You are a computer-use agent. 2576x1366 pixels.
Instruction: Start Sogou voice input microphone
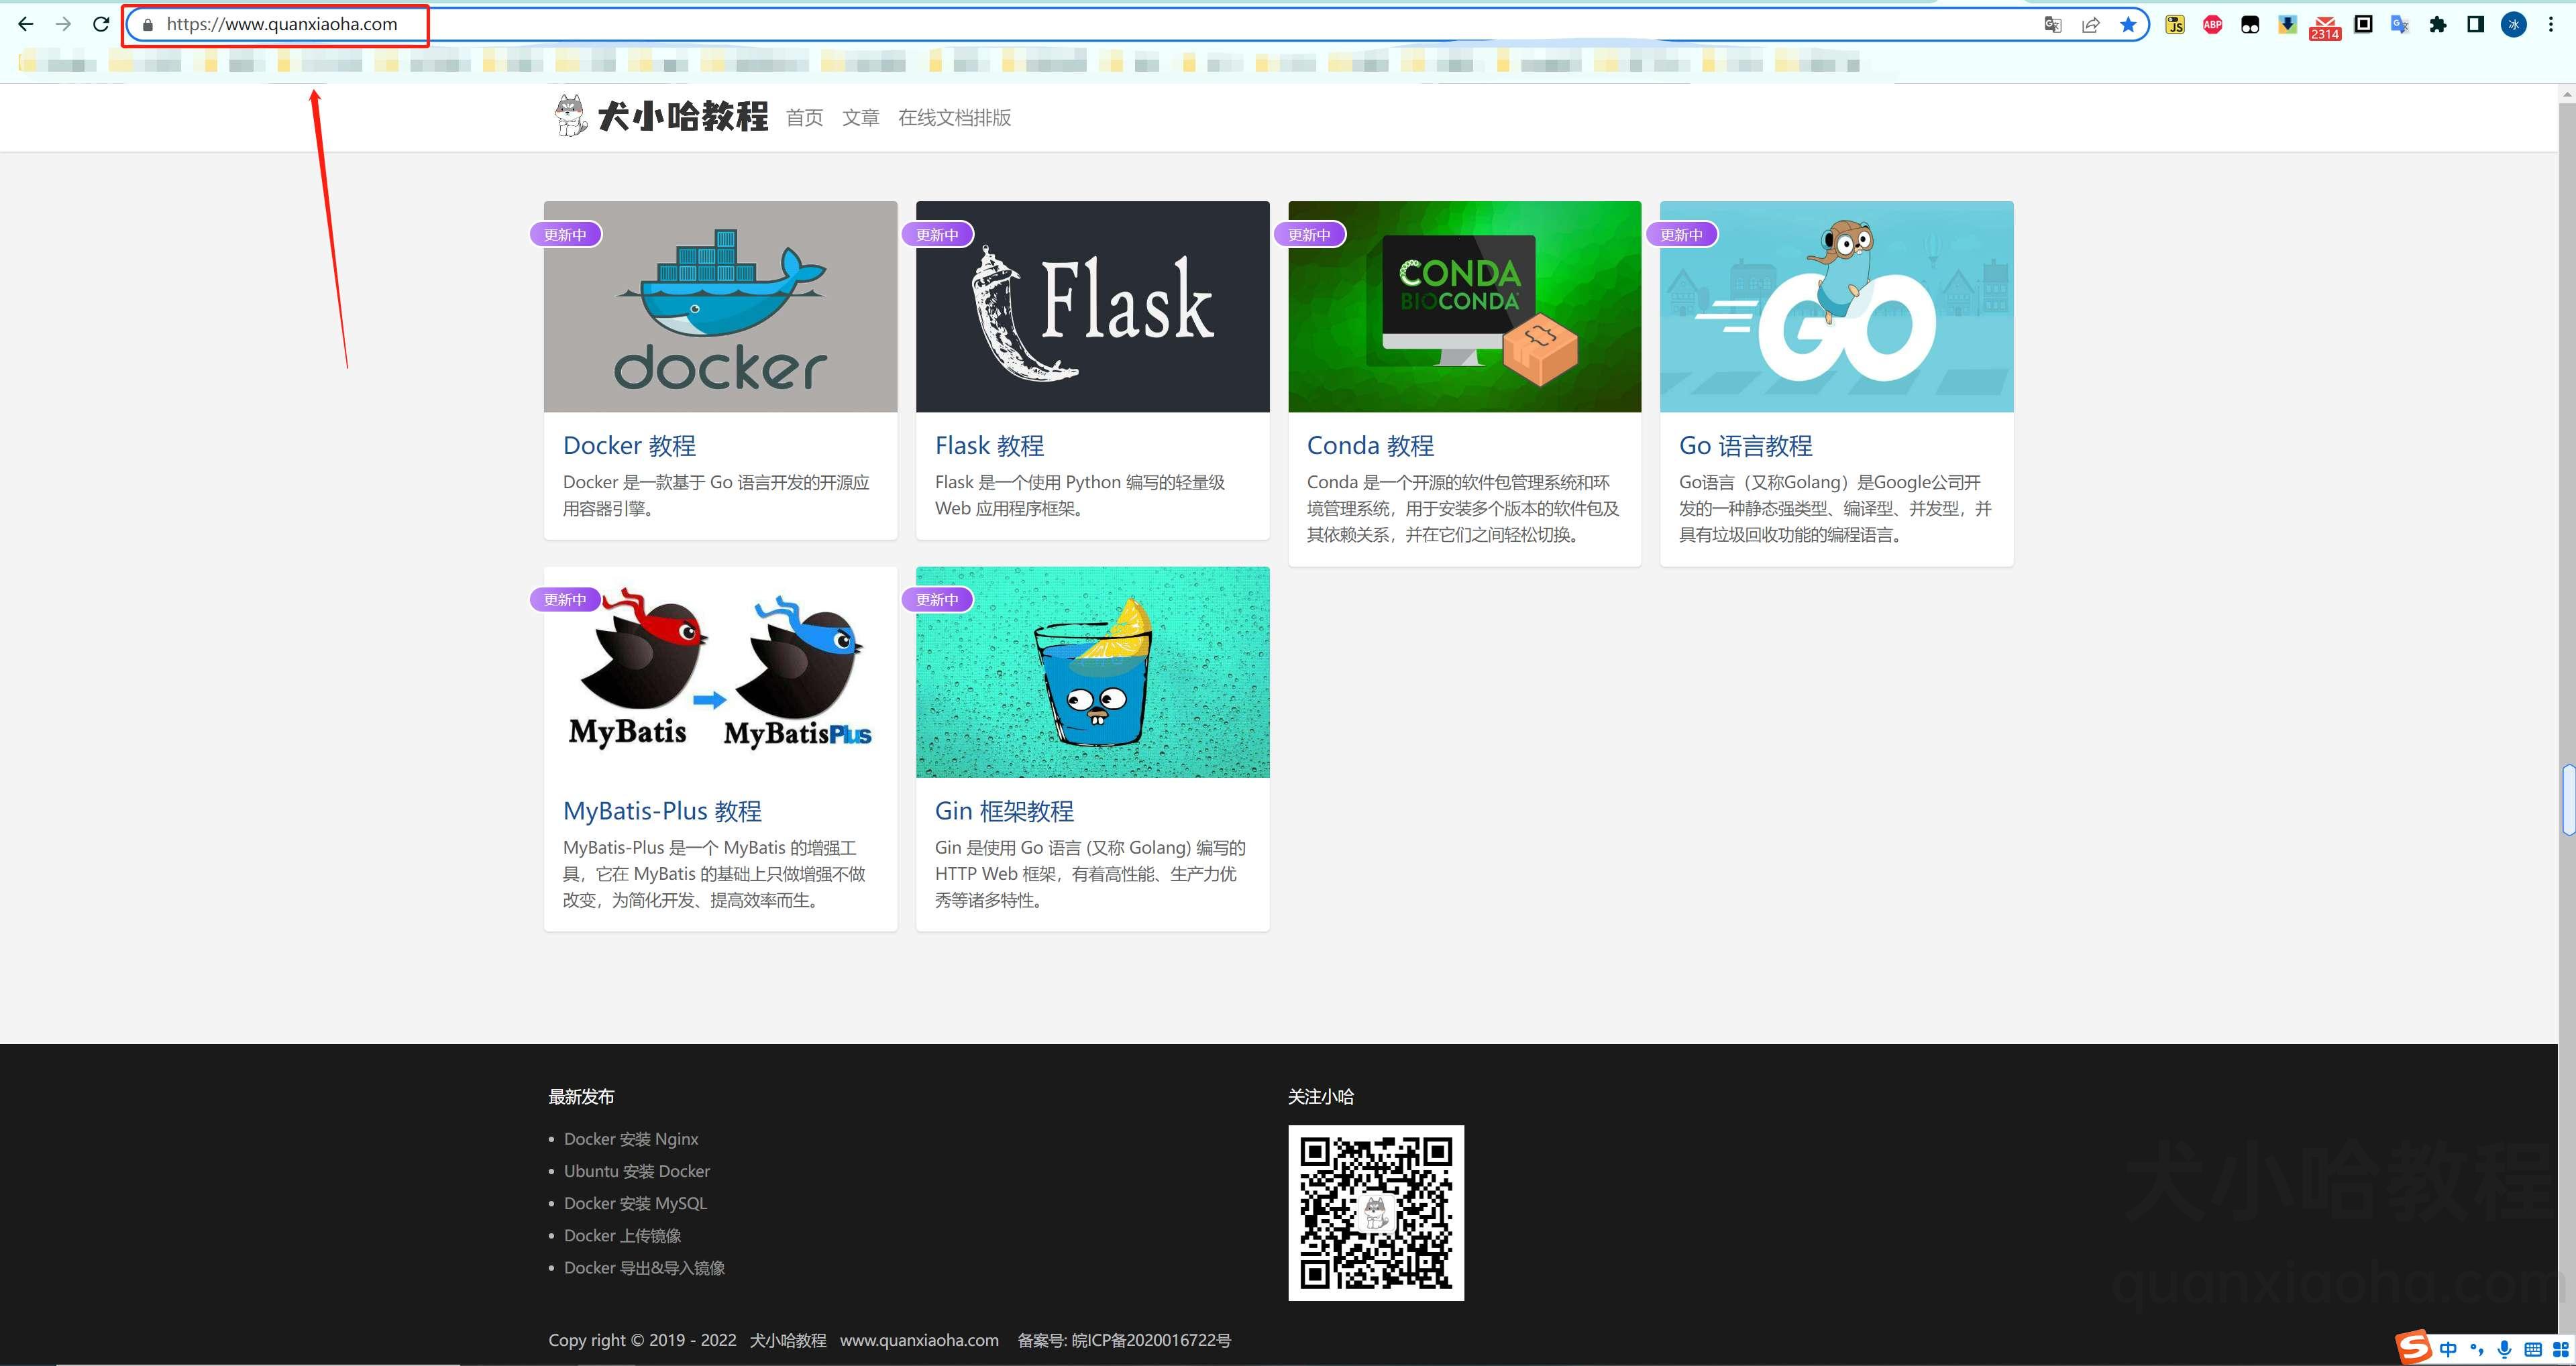click(2504, 1350)
